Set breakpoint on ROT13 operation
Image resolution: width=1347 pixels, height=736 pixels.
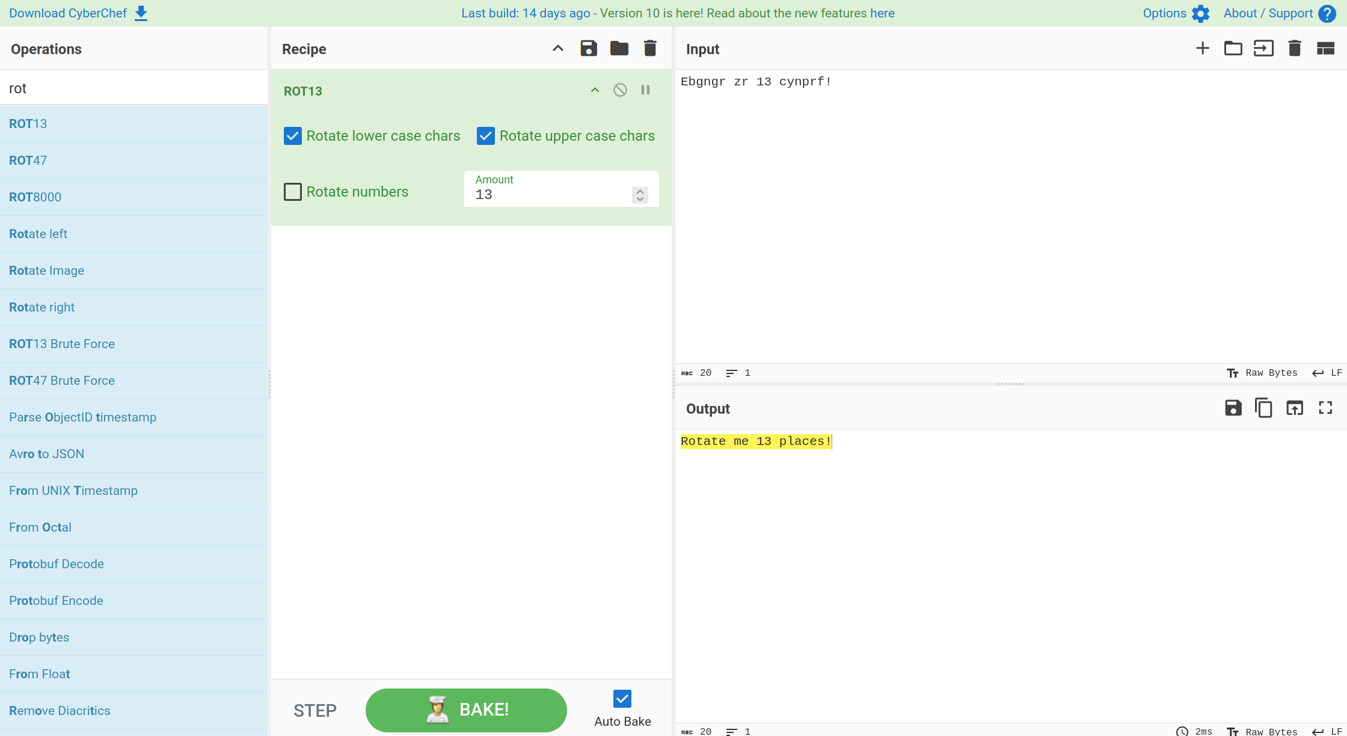[645, 90]
